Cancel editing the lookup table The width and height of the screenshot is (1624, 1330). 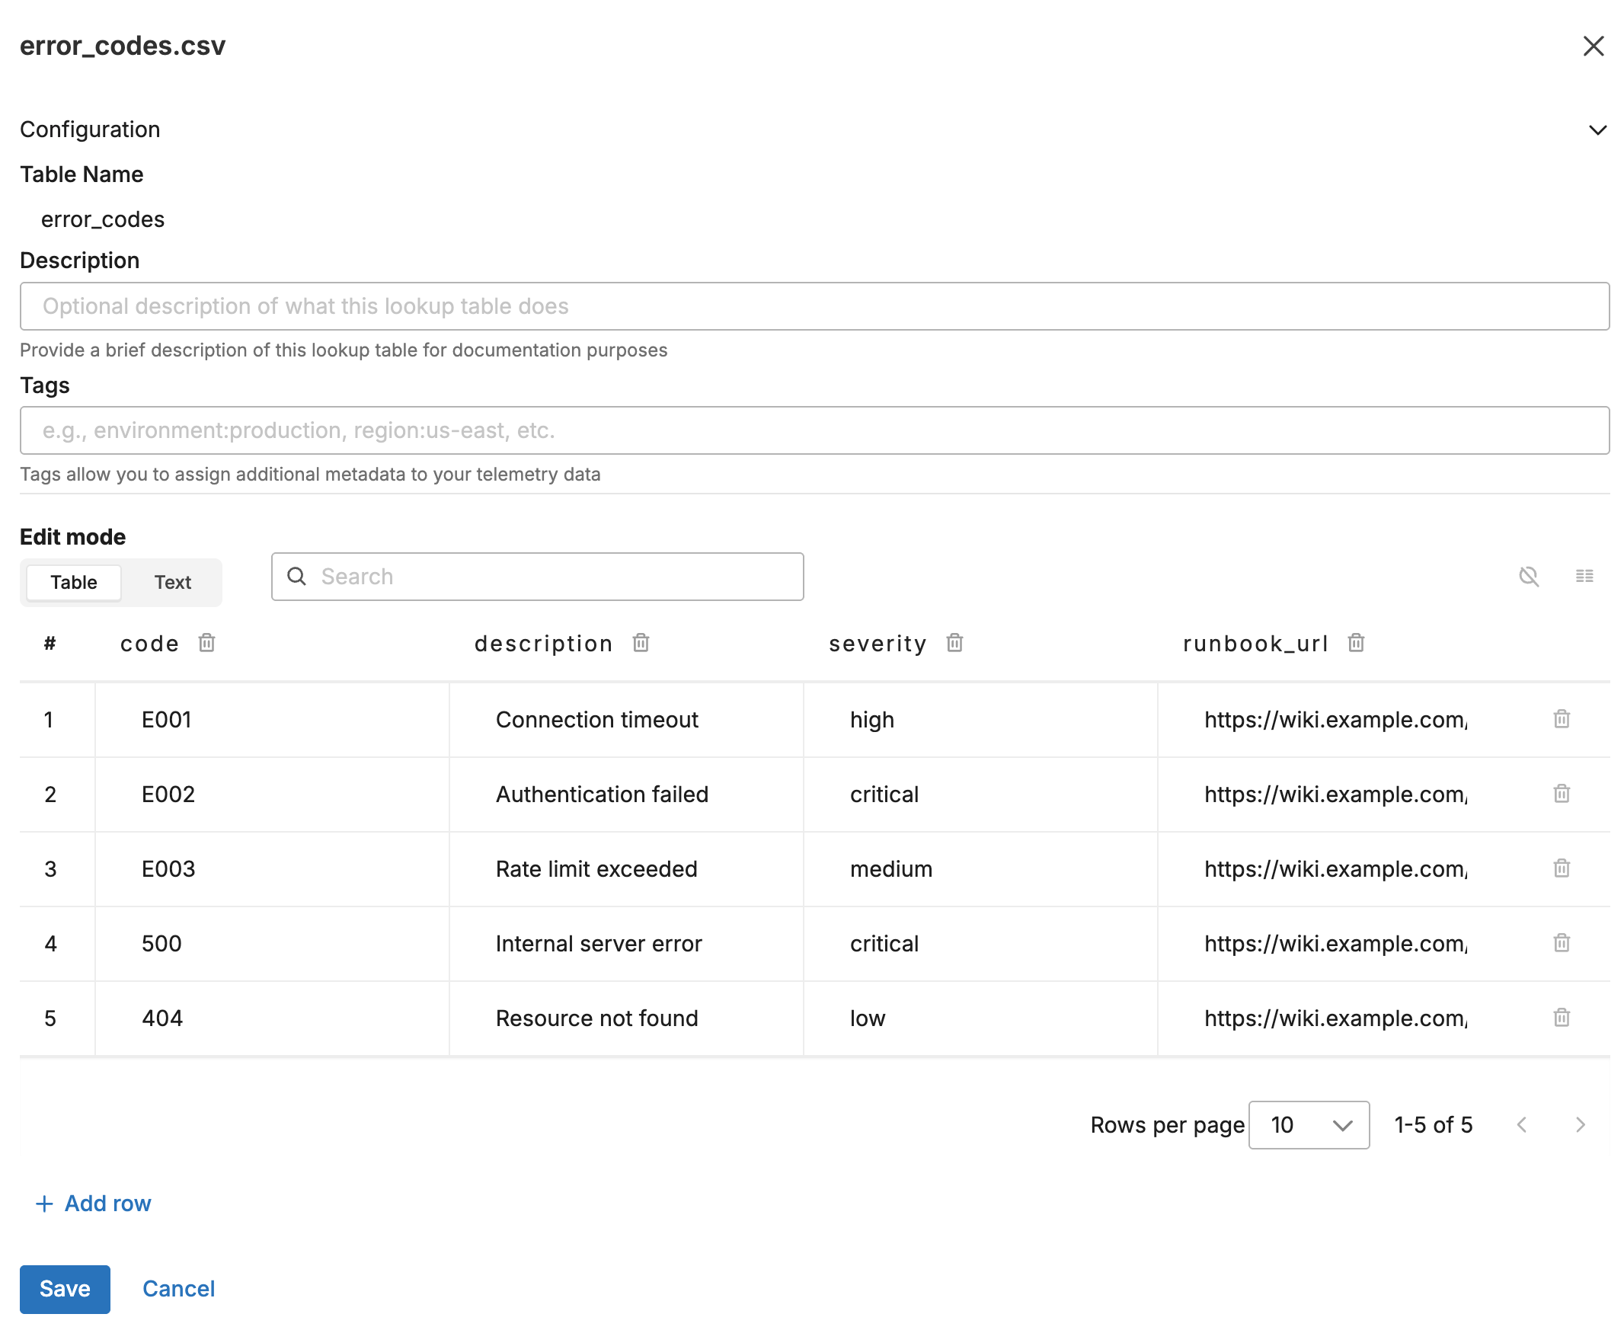tap(178, 1289)
